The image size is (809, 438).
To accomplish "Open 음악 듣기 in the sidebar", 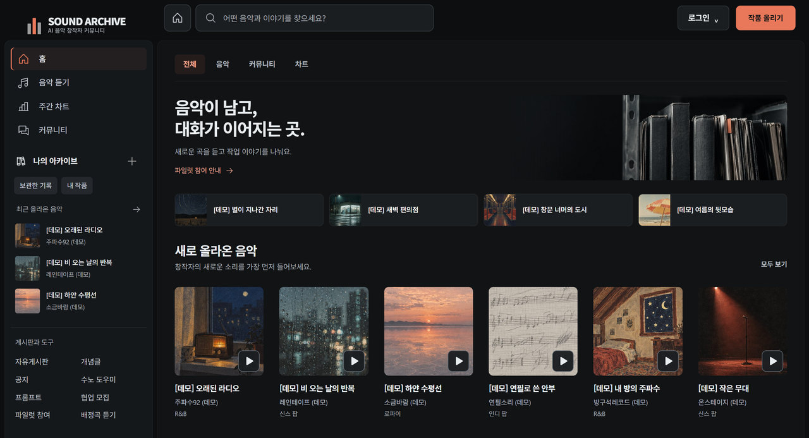I will [78, 82].
